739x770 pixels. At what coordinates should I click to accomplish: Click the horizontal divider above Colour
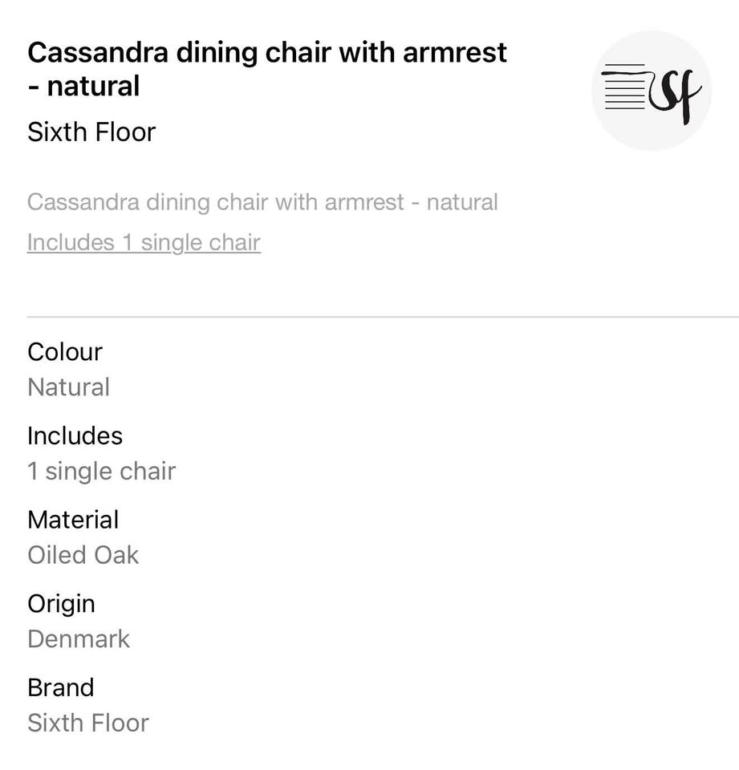tap(382, 317)
